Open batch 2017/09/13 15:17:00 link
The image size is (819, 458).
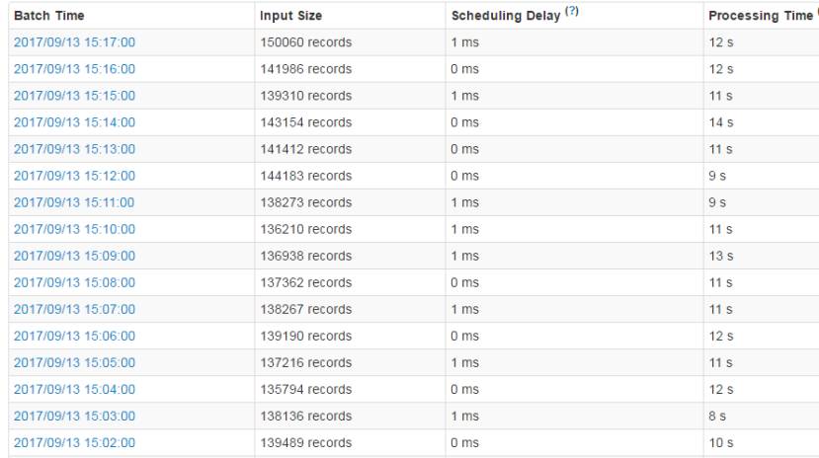(74, 42)
